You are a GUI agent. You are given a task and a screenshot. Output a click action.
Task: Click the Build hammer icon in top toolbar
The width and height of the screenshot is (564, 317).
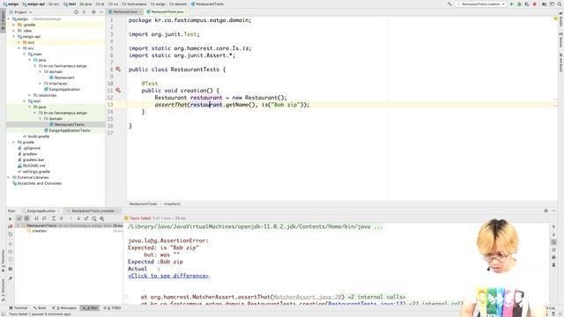tap(449, 4)
